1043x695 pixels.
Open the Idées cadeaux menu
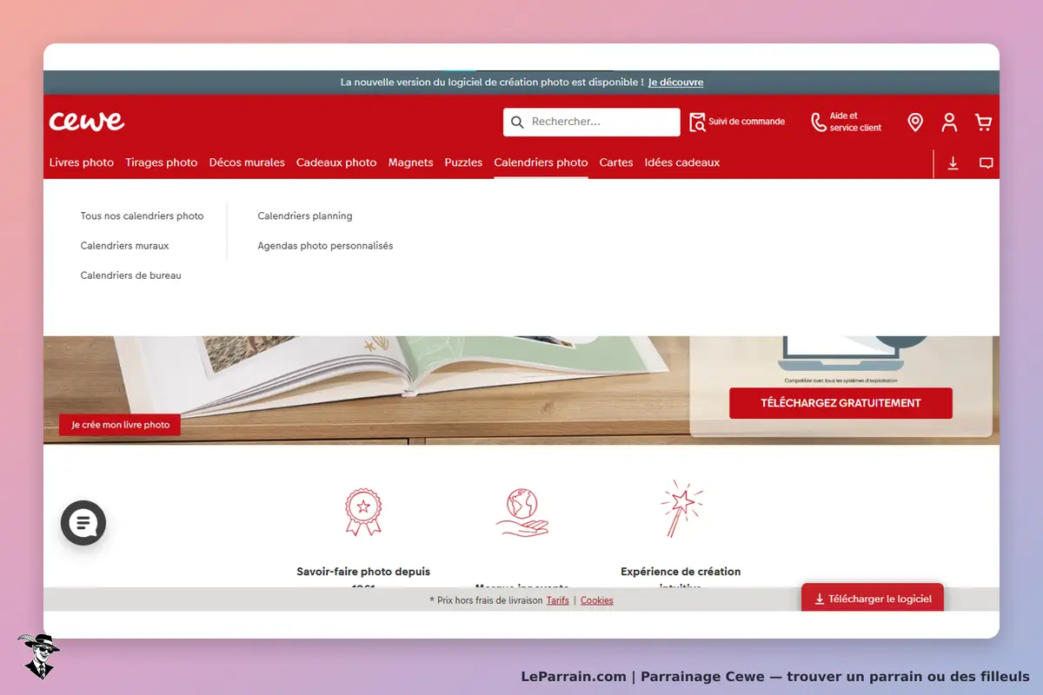coord(682,162)
